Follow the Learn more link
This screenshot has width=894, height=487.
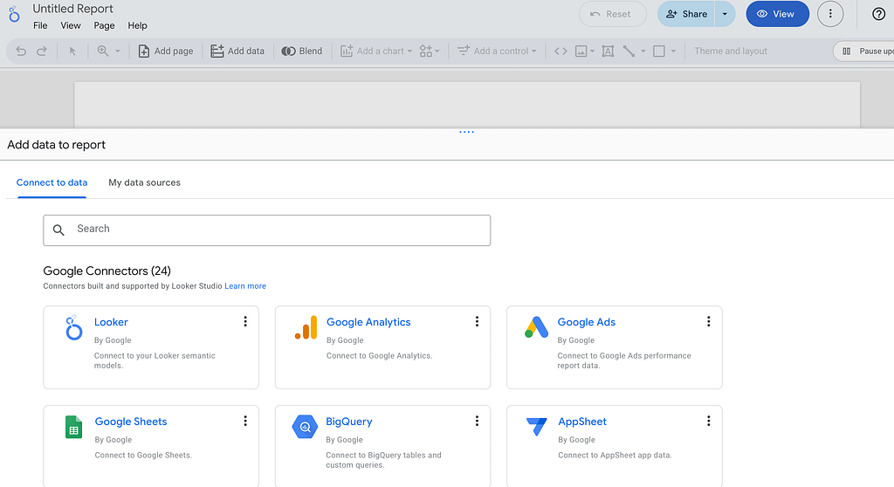tap(245, 286)
